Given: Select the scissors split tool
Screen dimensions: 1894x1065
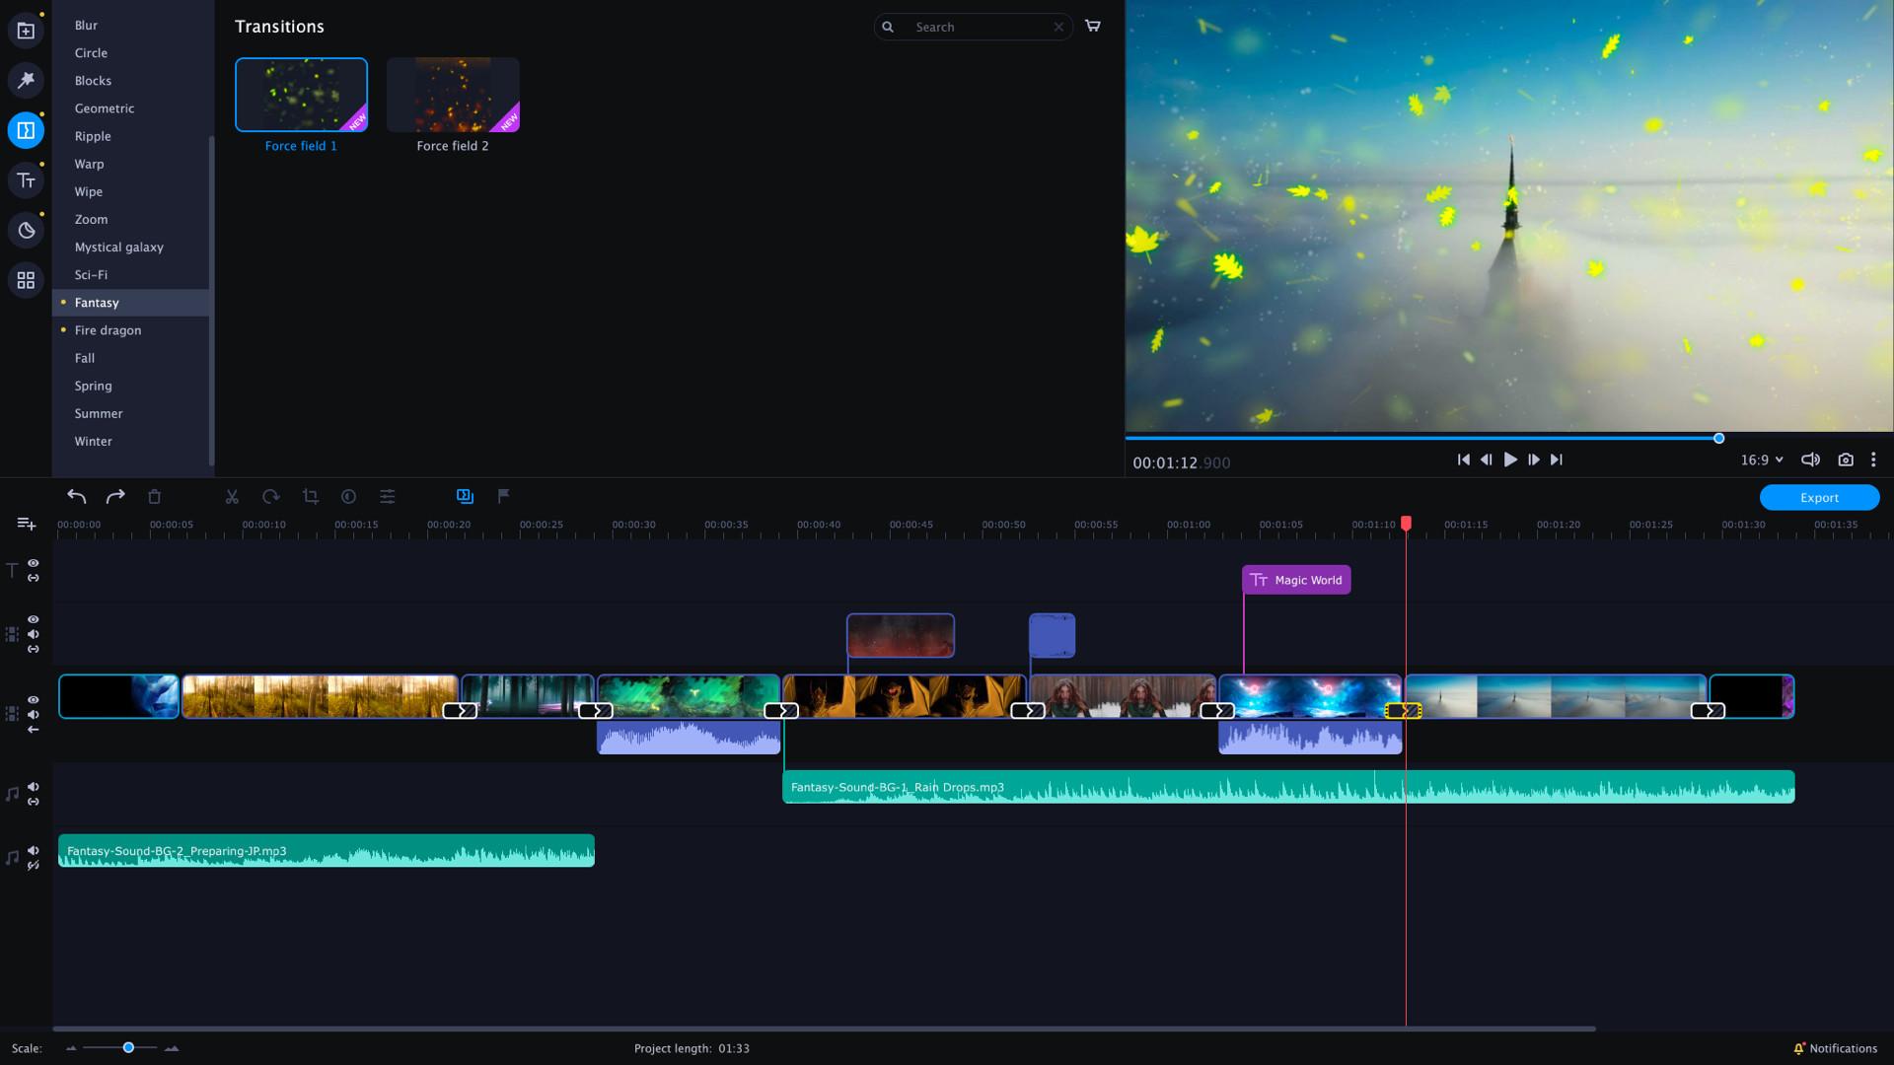Looking at the screenshot, I should tap(232, 496).
